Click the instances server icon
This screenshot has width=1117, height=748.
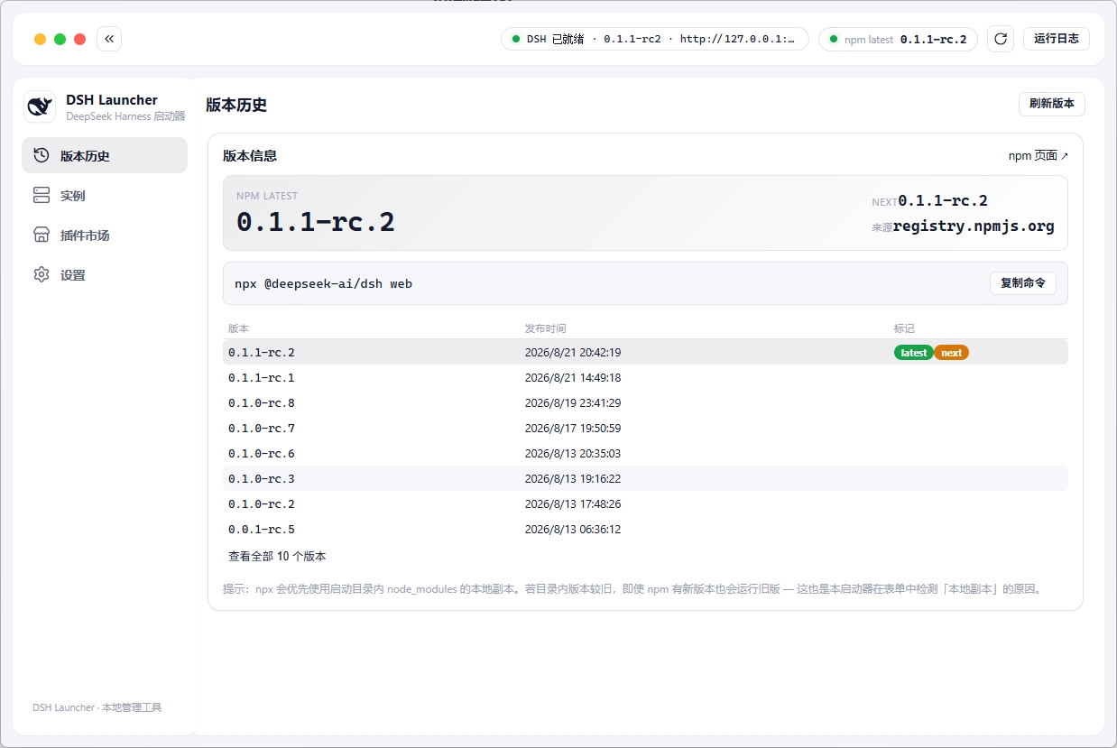pyautogui.click(x=42, y=195)
